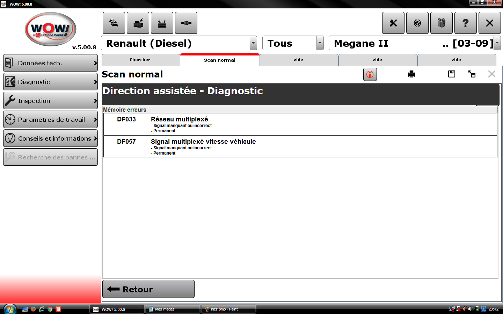Screen dimensions: 503x314
Task: Expand the Données tech. menu arrow
Action: (95, 63)
